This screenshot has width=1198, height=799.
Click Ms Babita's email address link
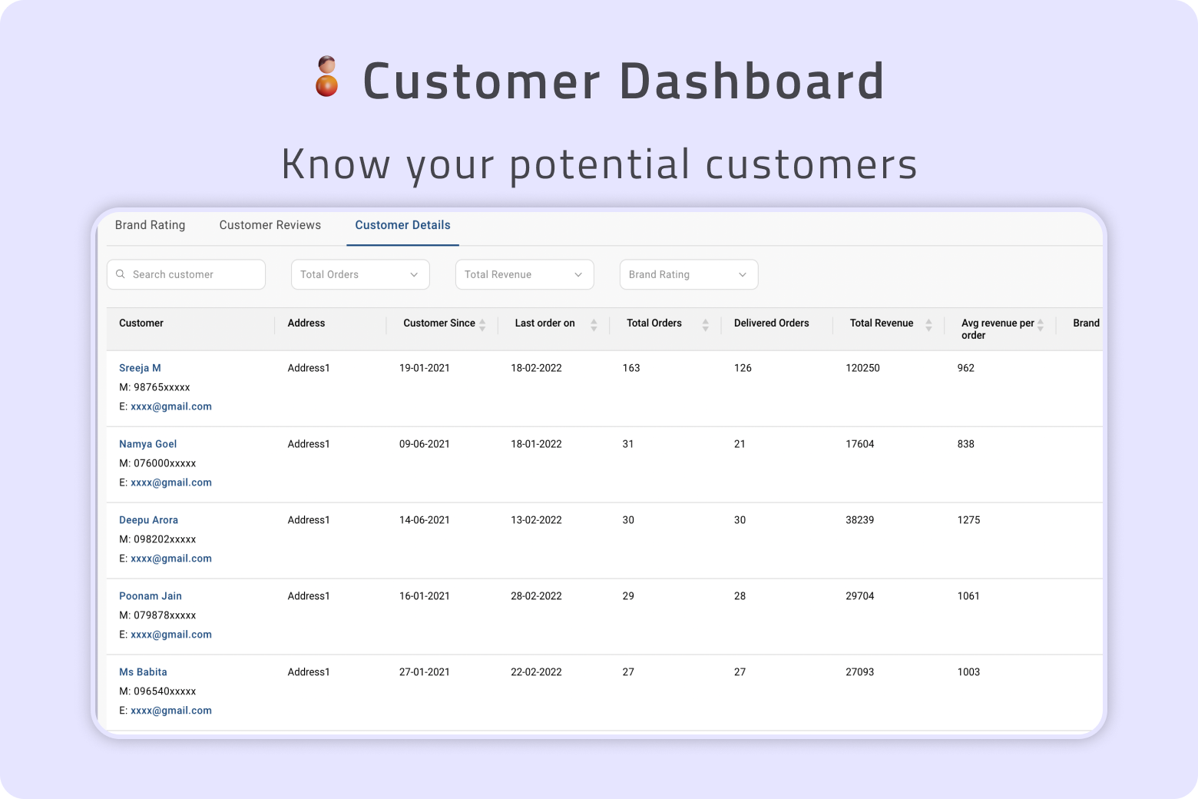point(170,711)
